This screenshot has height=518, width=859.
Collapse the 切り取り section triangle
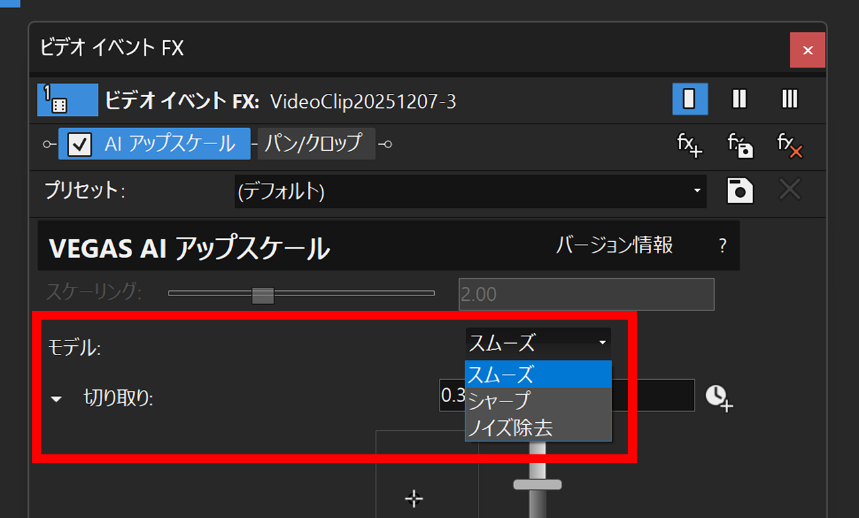(x=57, y=397)
